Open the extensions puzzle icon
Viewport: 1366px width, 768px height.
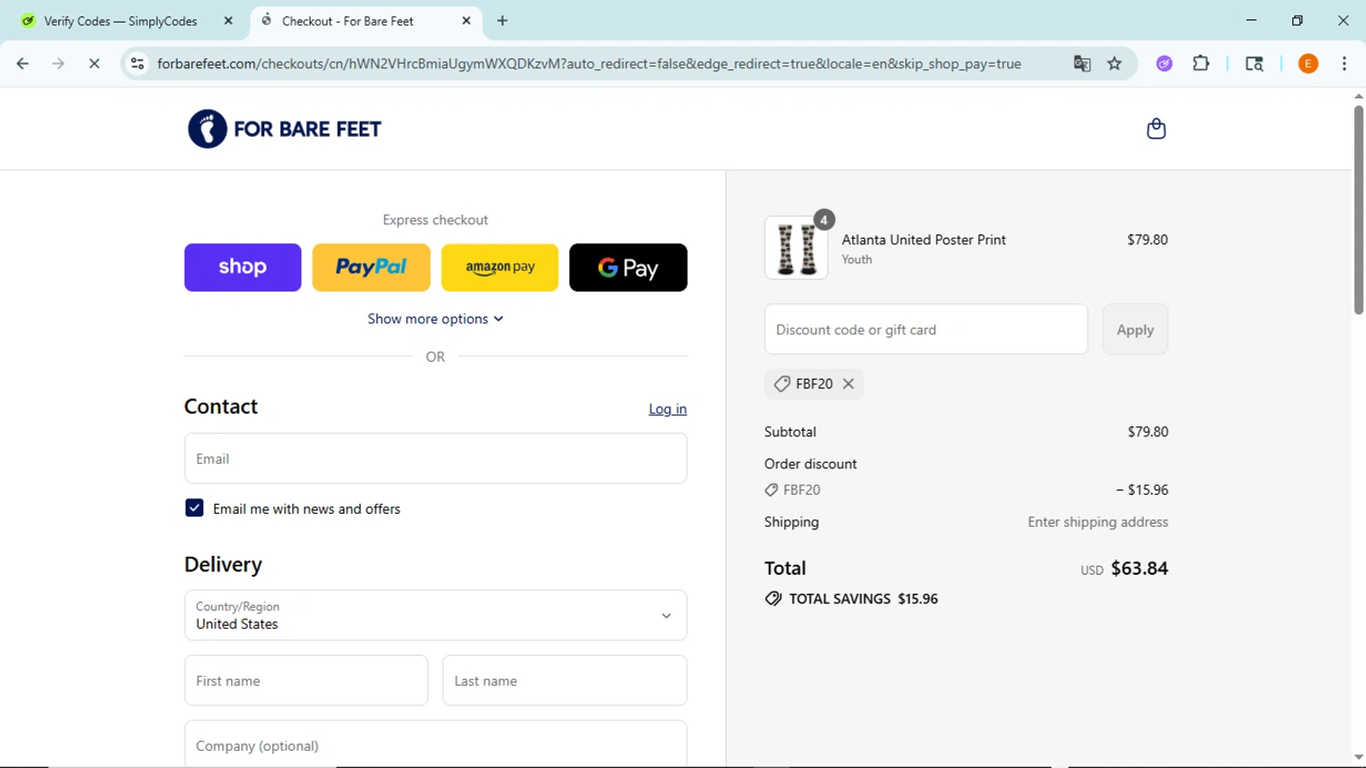[x=1201, y=64]
